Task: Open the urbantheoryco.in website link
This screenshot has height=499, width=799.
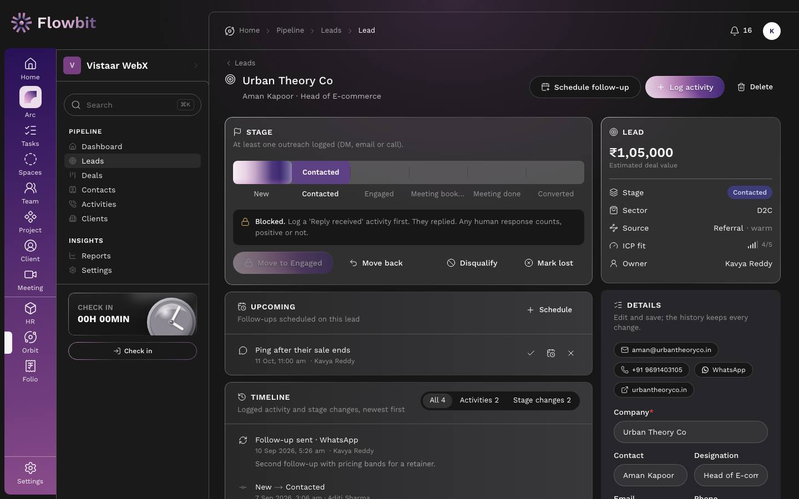Action: (654, 390)
